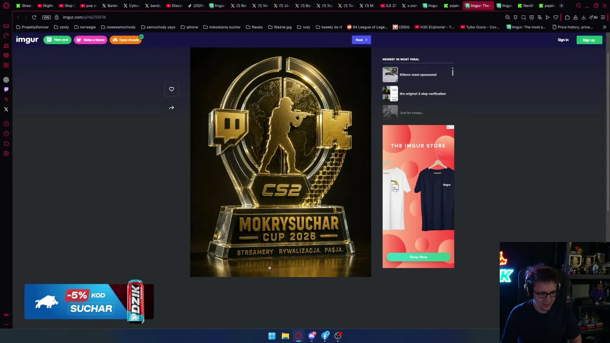Screen dimensions: 610x343
Task: Open browsing history from the sidebar clock
Action: pyautogui.click(x=6, y=134)
